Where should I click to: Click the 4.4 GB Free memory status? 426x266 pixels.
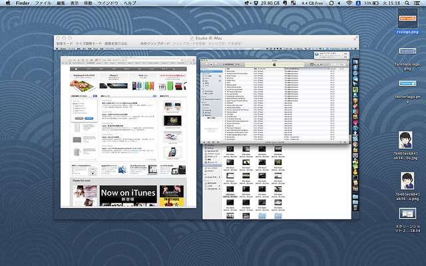312,3
